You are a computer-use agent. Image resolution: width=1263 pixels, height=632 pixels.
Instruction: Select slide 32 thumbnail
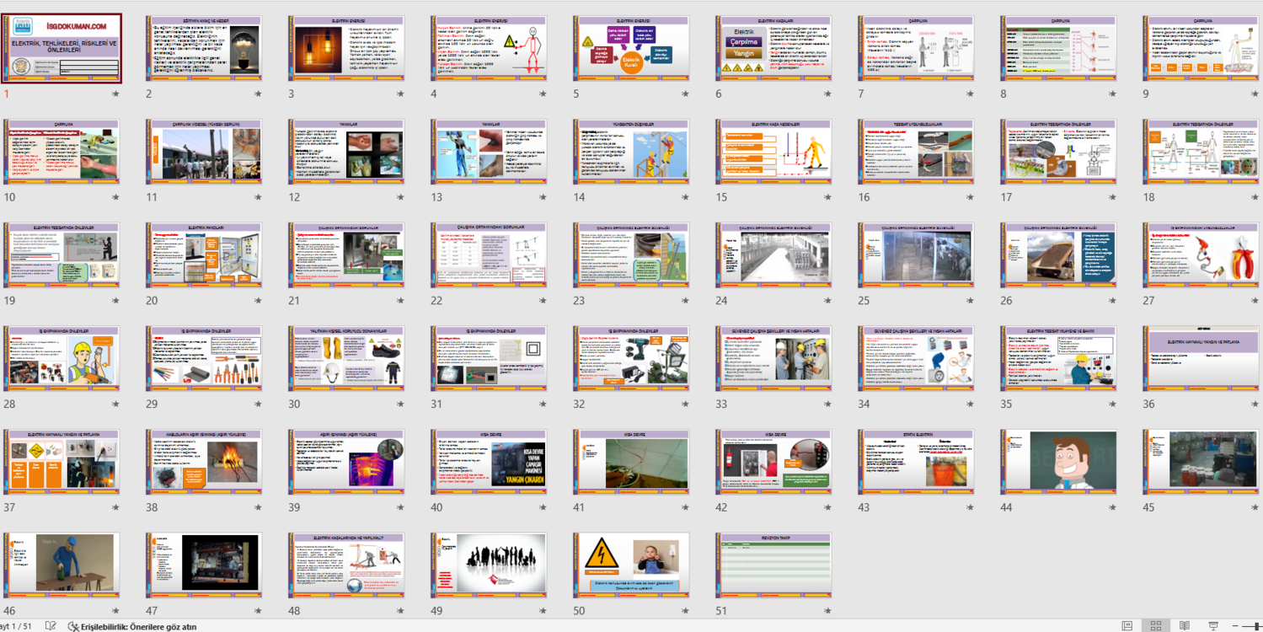pos(631,359)
